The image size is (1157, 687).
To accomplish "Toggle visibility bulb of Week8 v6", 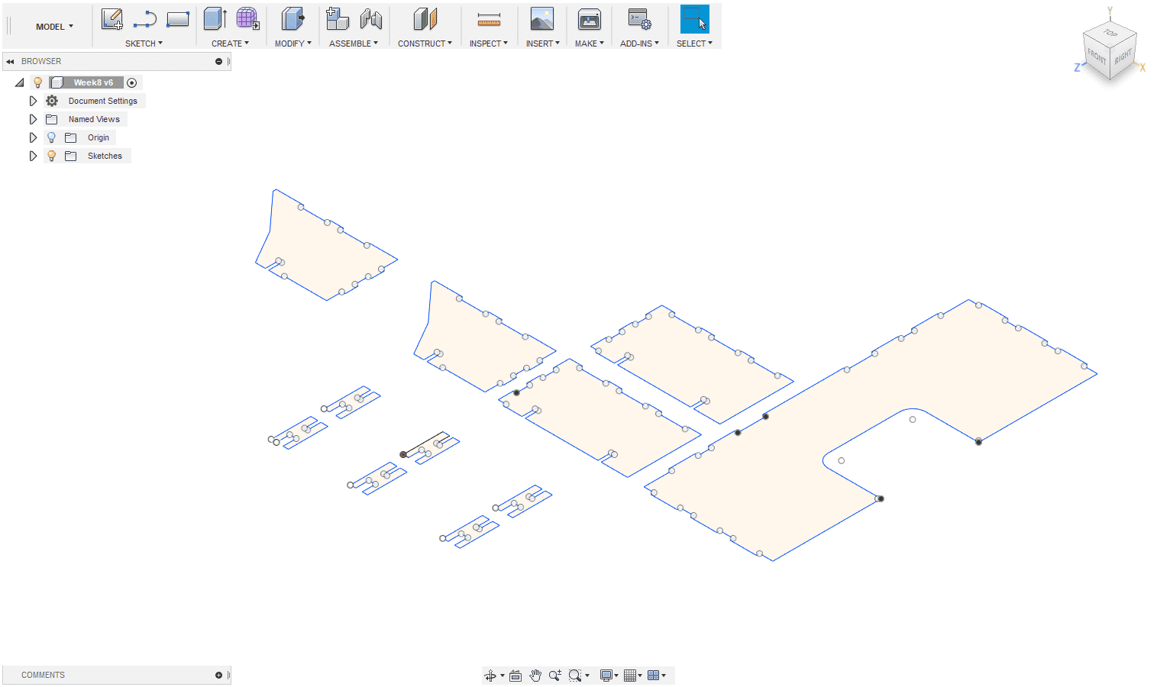I will (37, 82).
